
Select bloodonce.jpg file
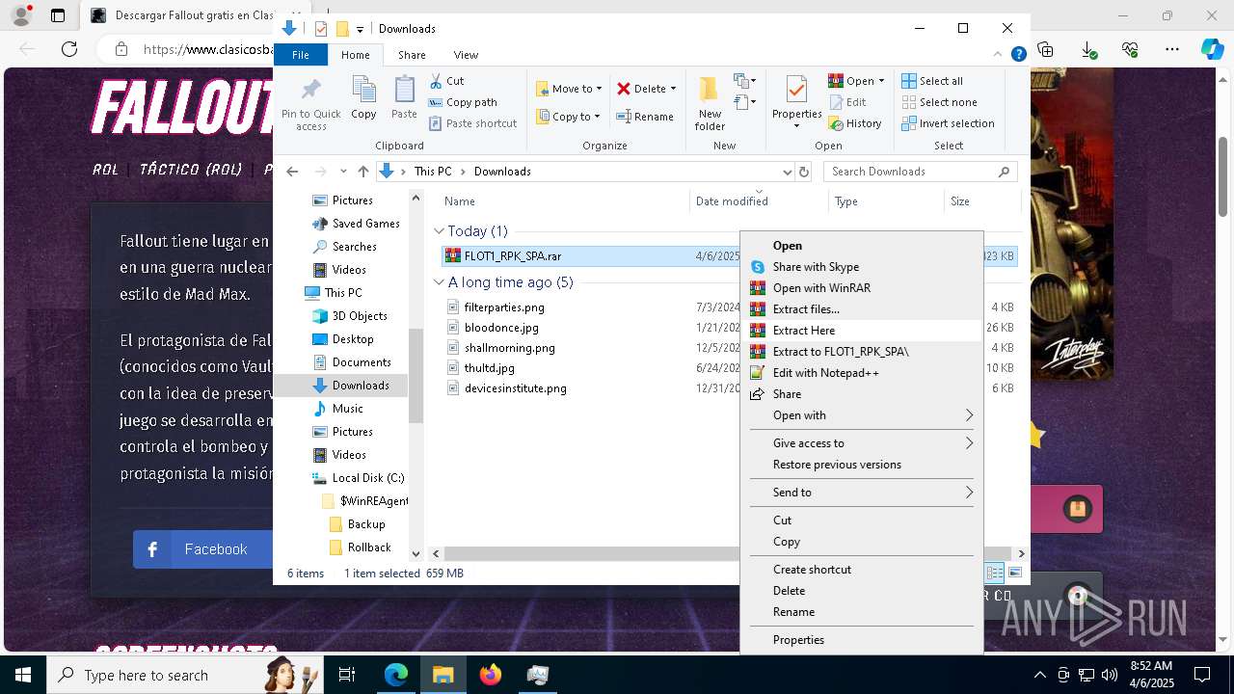coord(501,328)
